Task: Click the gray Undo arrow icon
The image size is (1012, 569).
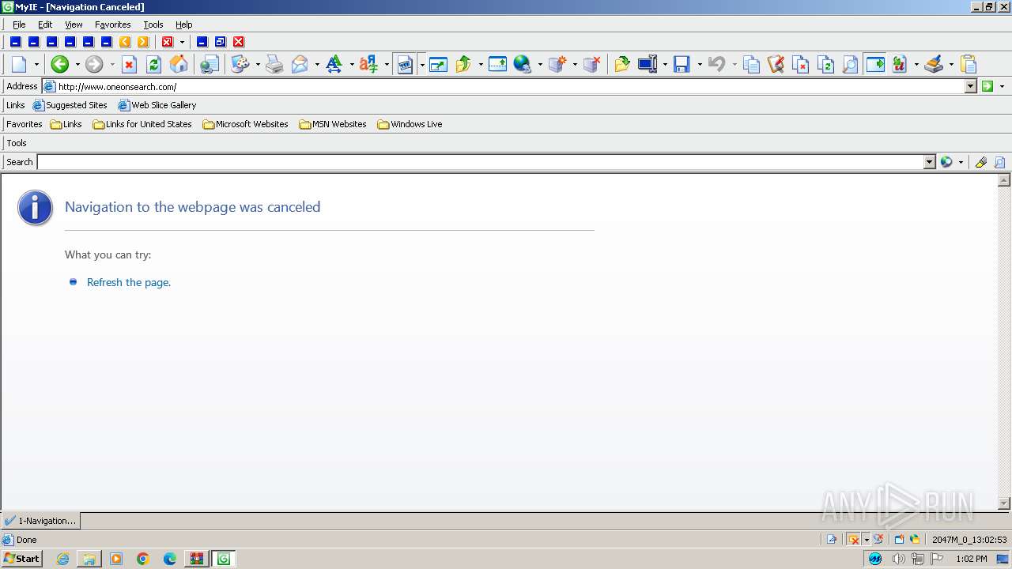Action: (x=716, y=65)
